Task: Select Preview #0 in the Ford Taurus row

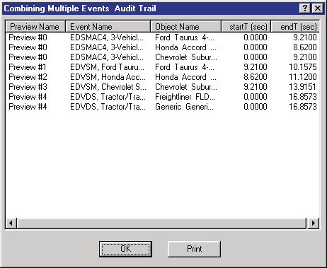Action: click(x=28, y=37)
